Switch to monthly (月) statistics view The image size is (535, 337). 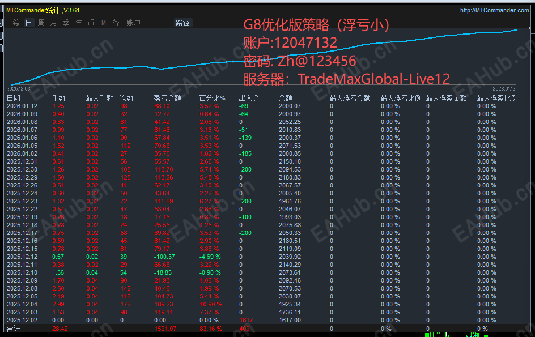tap(53, 23)
